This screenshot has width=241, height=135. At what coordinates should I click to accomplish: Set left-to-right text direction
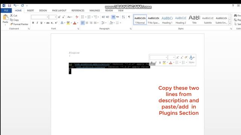coord(113,17)
